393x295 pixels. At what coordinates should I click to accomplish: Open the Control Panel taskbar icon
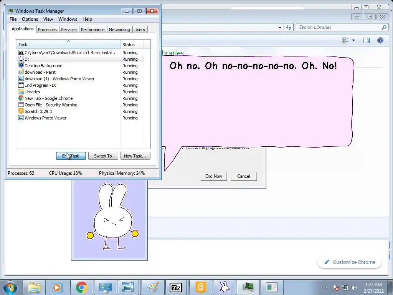point(105,287)
